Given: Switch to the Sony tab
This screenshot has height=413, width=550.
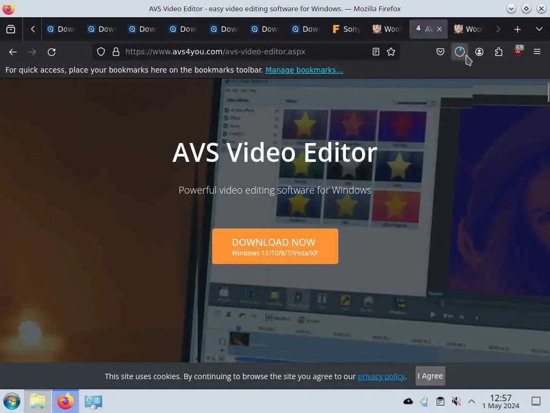Looking at the screenshot, I should (x=346, y=29).
